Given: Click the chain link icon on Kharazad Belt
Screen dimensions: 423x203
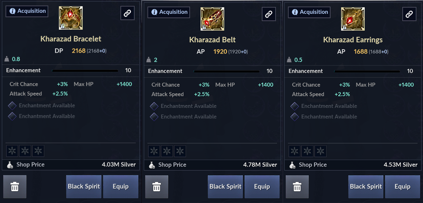Looking at the screenshot, I should coord(269,15).
